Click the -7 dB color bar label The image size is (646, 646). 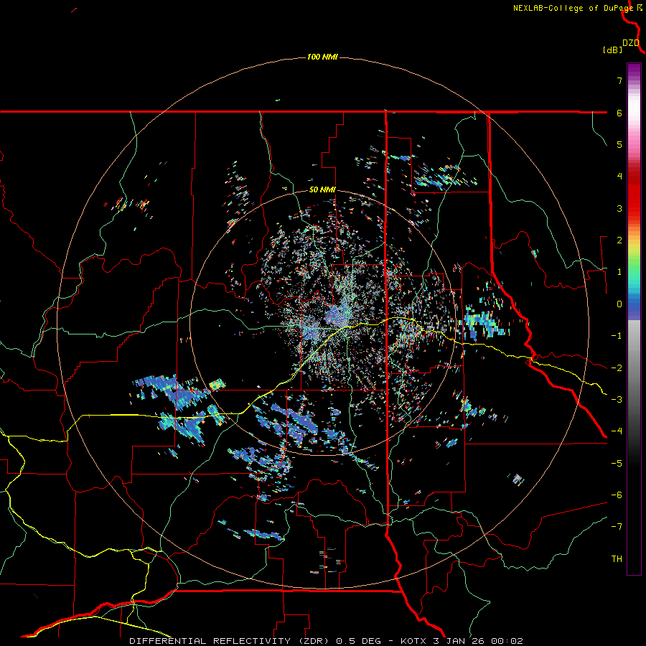[x=617, y=527]
